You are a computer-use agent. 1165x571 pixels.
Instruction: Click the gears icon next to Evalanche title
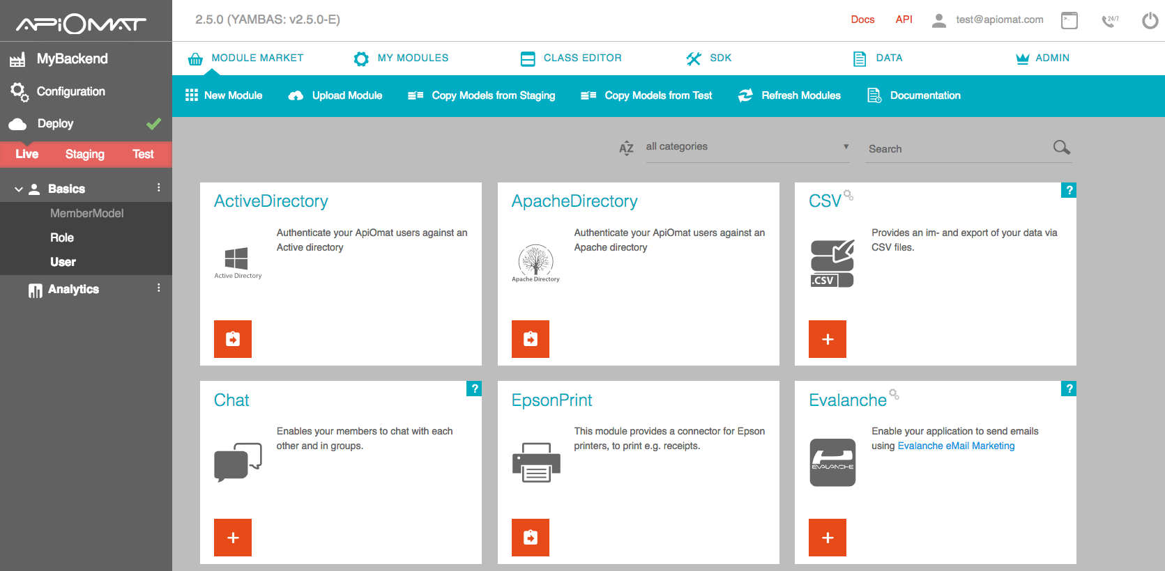[x=894, y=394]
